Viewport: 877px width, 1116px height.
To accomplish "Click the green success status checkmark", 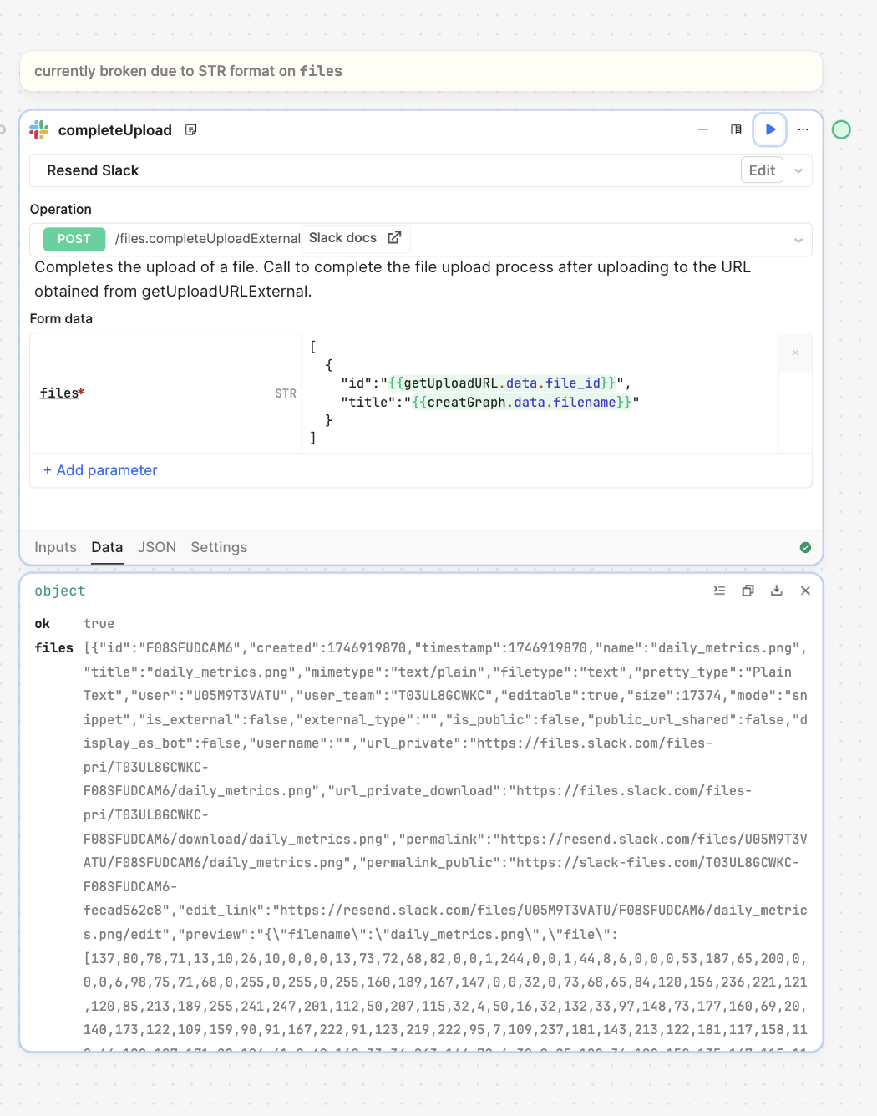I will [805, 547].
